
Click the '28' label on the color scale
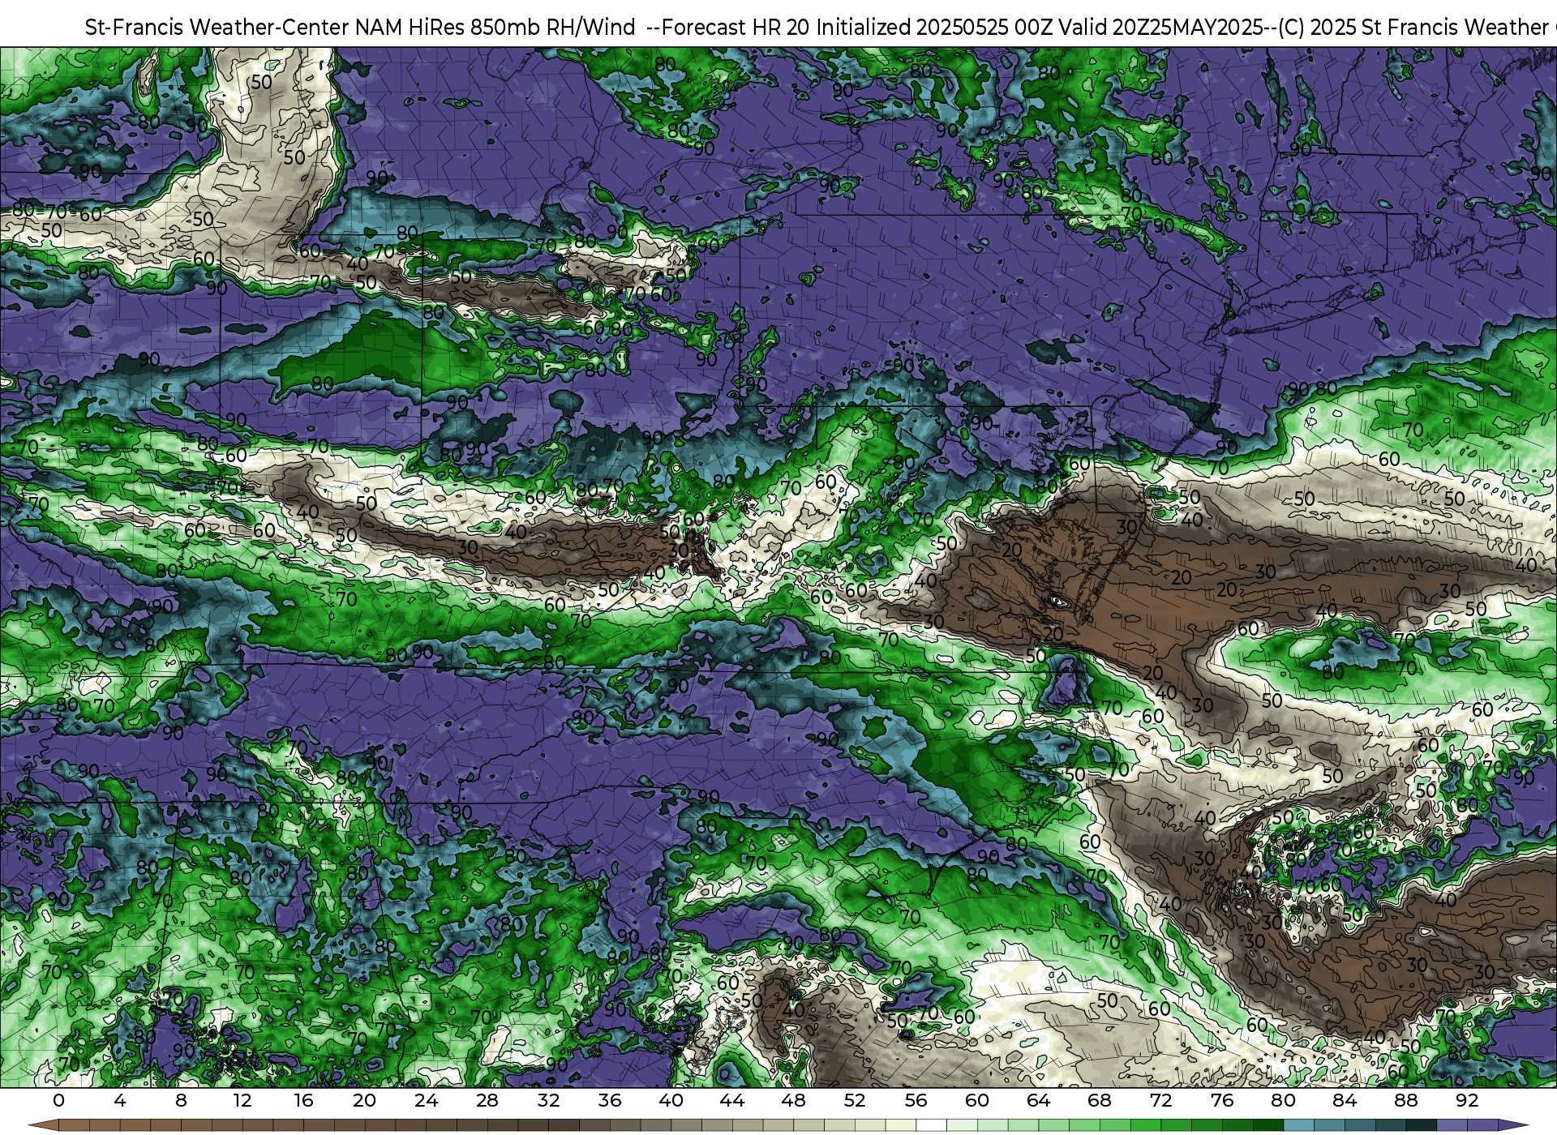[487, 1100]
